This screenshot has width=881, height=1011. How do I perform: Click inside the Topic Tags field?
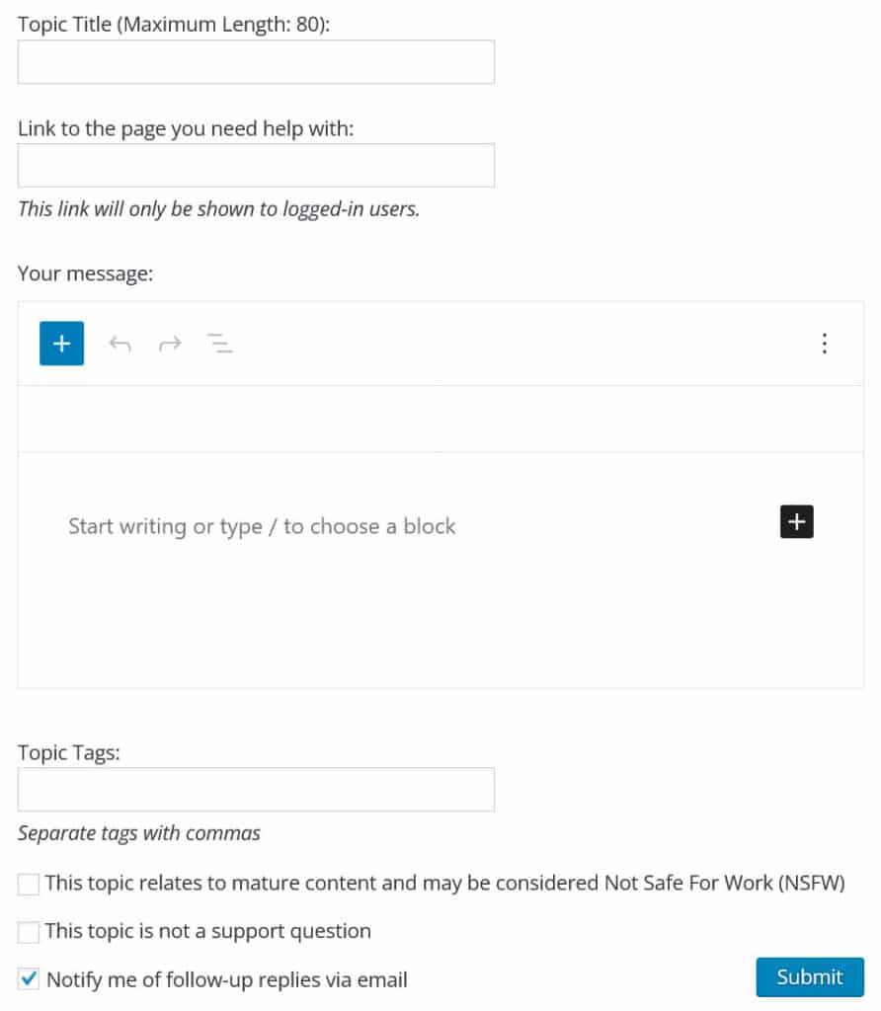(256, 789)
